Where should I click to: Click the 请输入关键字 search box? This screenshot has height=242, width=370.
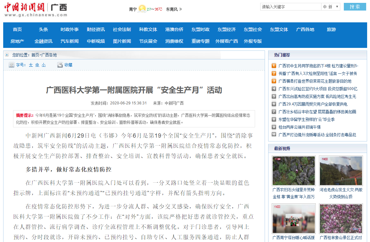click(x=291, y=7)
